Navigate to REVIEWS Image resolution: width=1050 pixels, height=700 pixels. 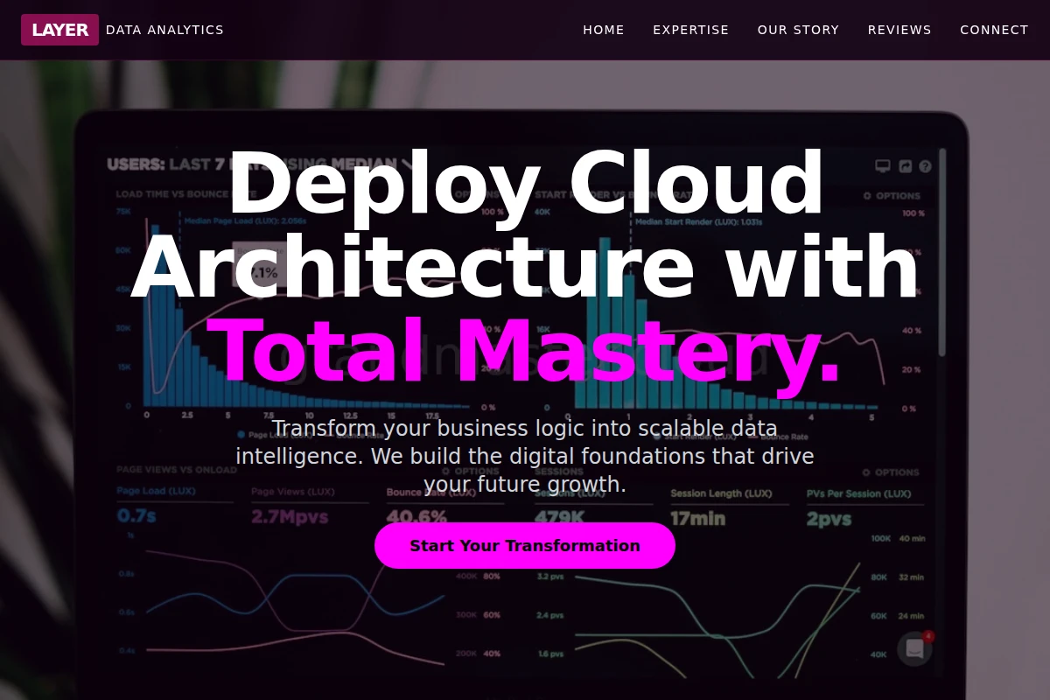(x=899, y=30)
